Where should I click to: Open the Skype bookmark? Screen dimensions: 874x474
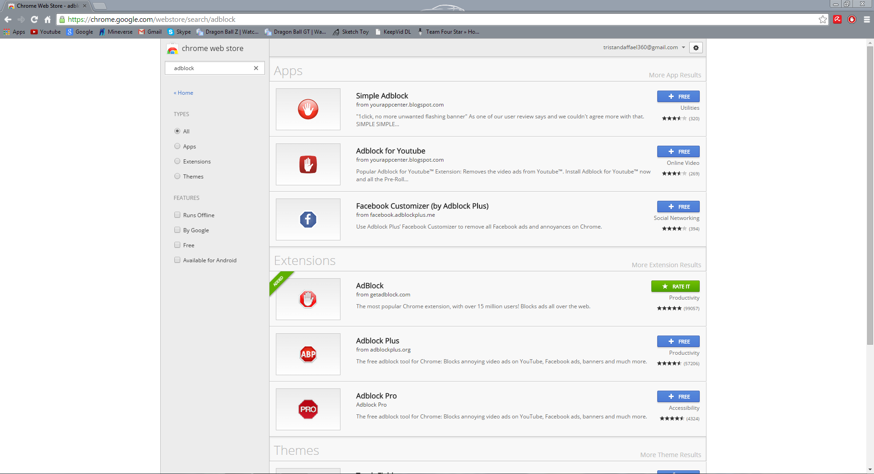tap(179, 32)
